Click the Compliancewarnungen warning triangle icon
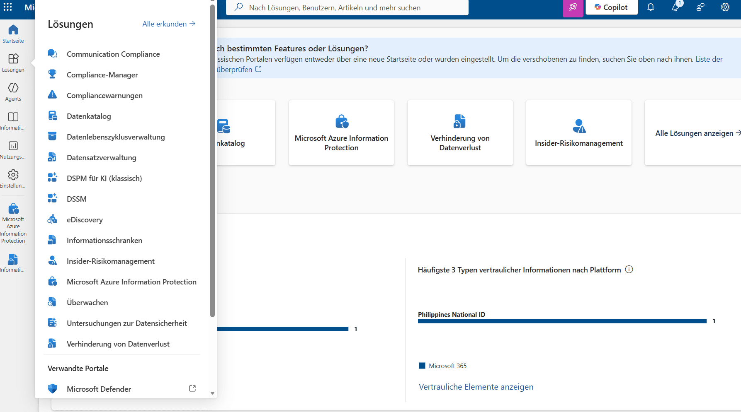 [52, 95]
